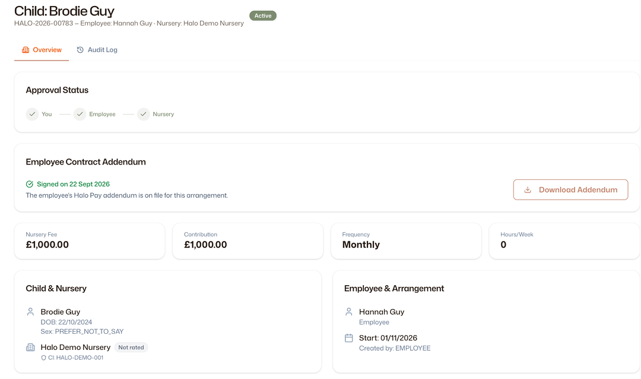Click the person icon beside Hannah Guy
This screenshot has width=641, height=379.
coord(349,312)
